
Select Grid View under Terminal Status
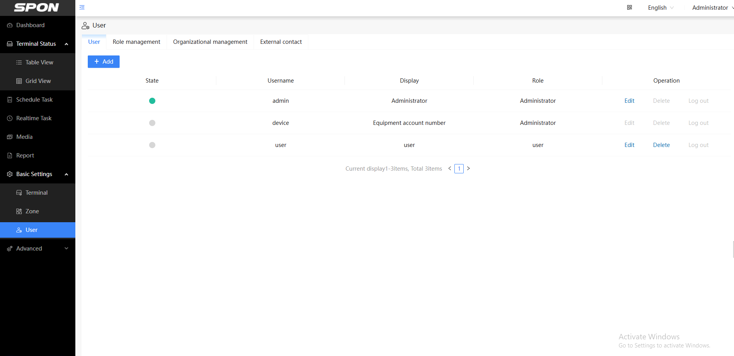coord(38,81)
